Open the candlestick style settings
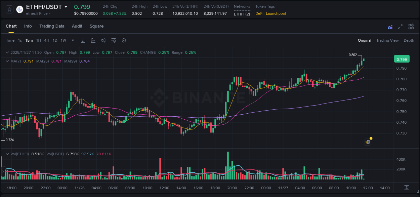The width and height of the screenshot is (420, 197). 103,40
